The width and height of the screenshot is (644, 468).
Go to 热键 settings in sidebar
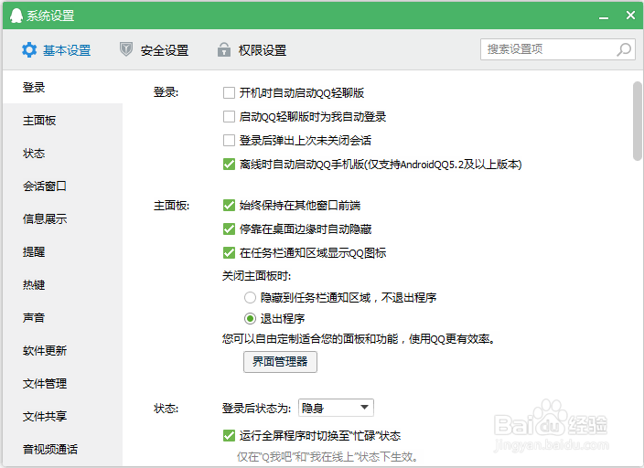pyautogui.click(x=62, y=284)
